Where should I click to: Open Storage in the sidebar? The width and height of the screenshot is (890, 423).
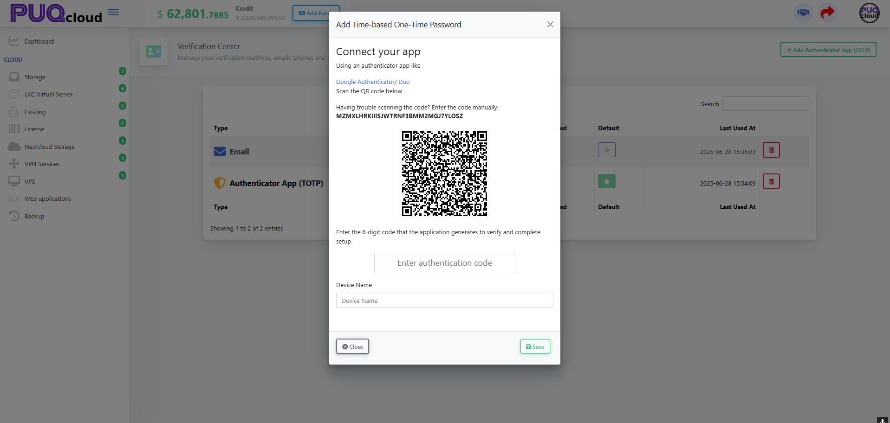(35, 77)
